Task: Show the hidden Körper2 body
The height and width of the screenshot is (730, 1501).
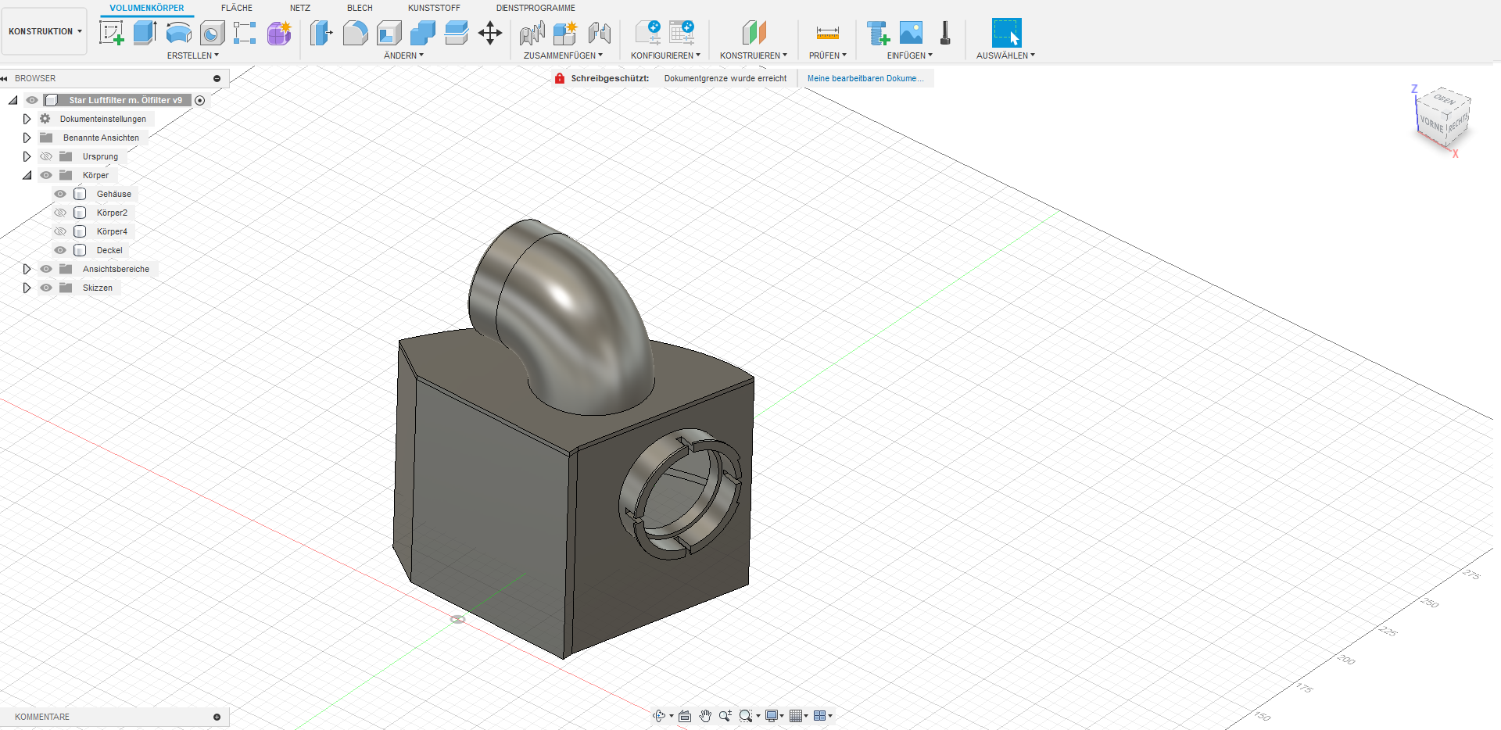Action: (60, 213)
